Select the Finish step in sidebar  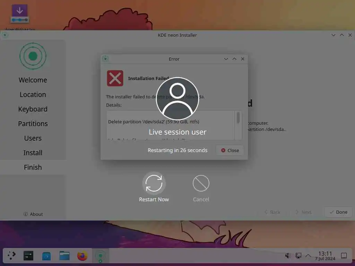[x=33, y=167]
